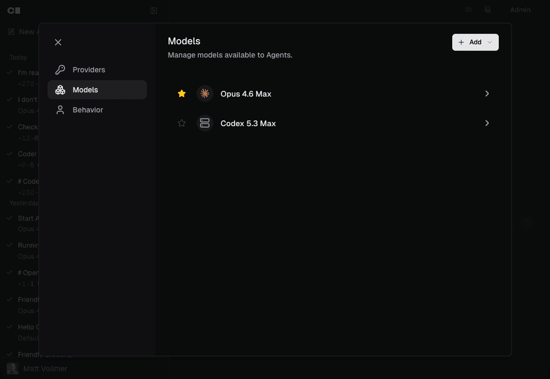Expand Opus 4.6 Max row chevron
The image size is (550, 379).
[x=487, y=93]
